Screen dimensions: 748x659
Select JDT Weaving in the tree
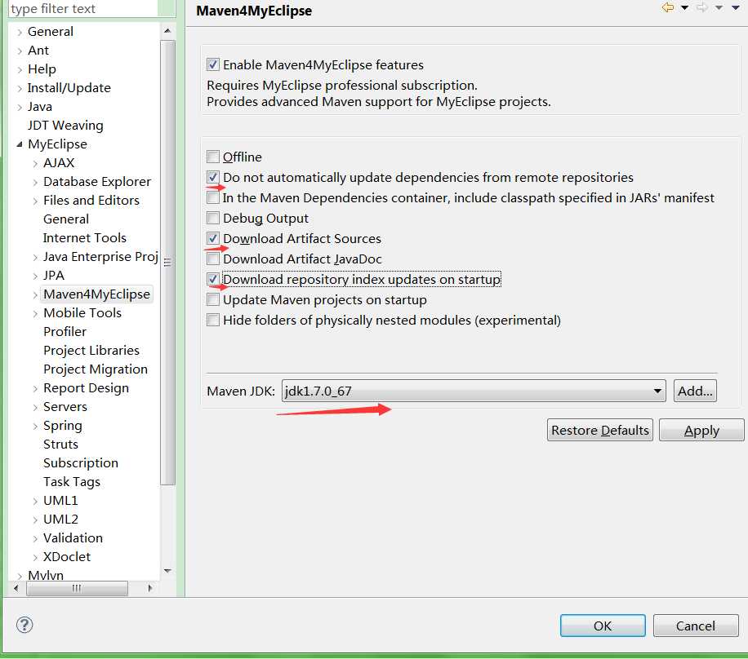65,126
